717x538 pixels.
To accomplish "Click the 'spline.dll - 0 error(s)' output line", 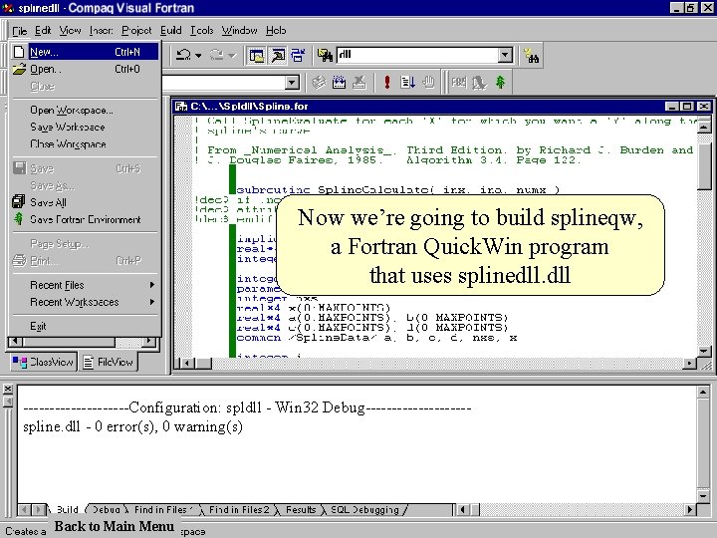I will tap(132, 426).
